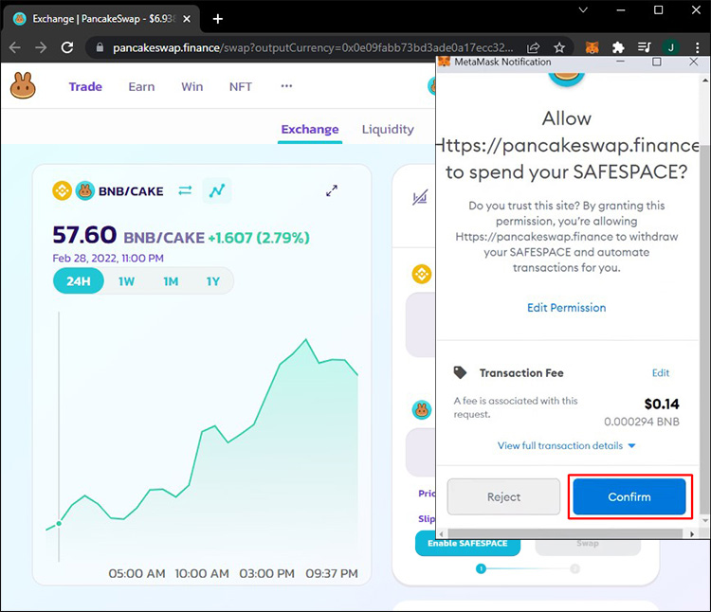Open the Earn menu
Viewport: 711px width, 612px height.
141,86
